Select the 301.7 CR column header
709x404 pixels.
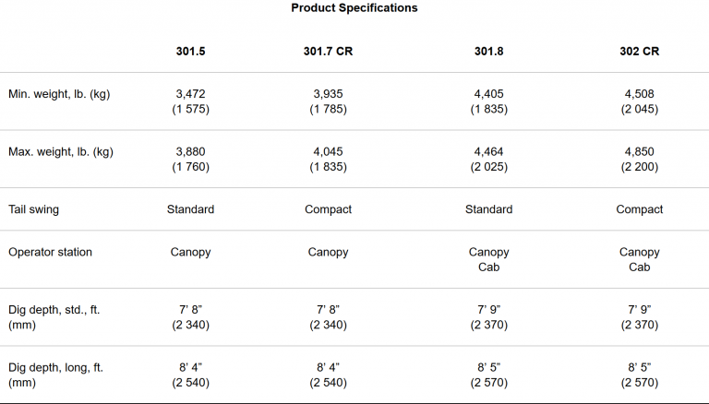[328, 51]
